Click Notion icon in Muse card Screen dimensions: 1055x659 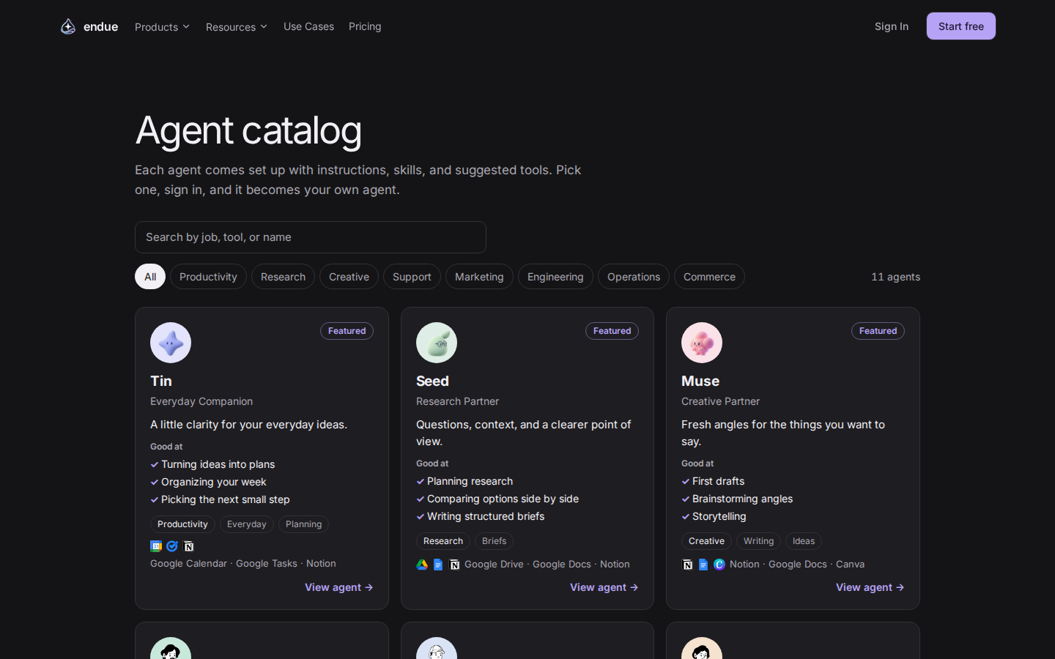[x=687, y=565]
